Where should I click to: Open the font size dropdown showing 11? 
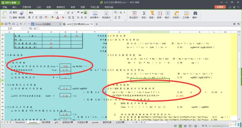pos(64,13)
